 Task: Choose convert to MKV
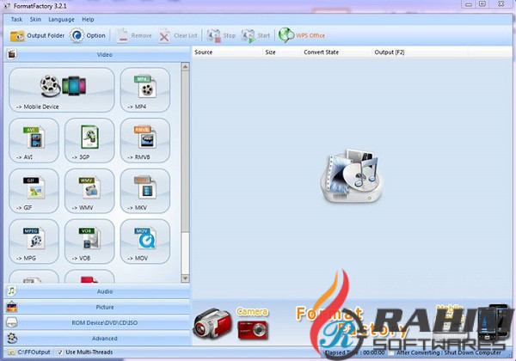(145, 191)
